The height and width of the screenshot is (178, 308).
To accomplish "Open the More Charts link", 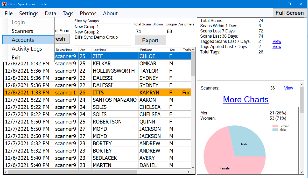I will [x=246, y=99].
